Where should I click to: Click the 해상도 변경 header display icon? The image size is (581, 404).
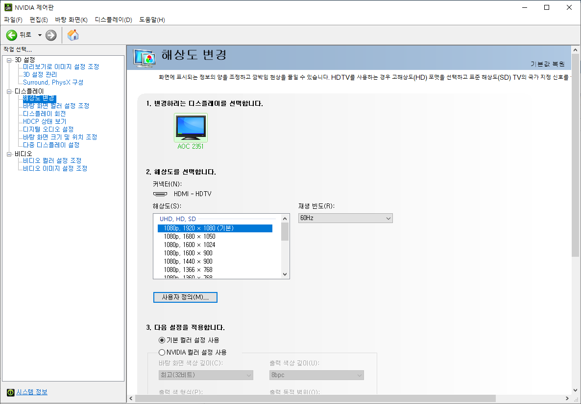[144, 58]
